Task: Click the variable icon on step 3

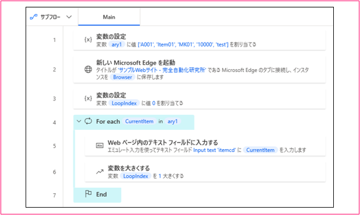Action: coord(88,99)
